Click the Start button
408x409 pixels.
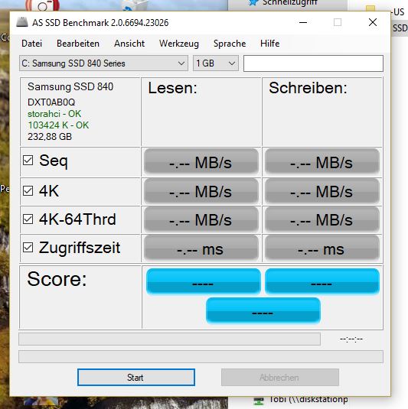(136, 377)
